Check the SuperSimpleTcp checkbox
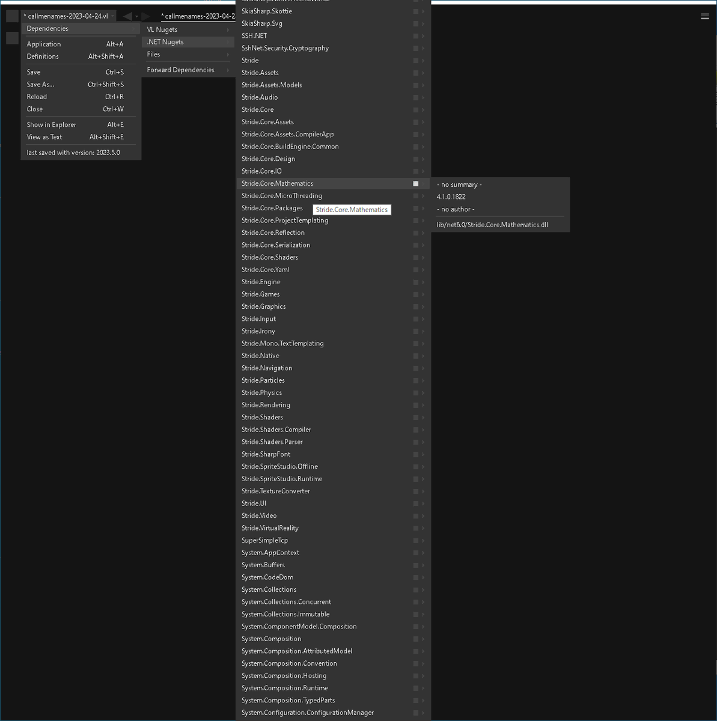The image size is (717, 721). [x=415, y=541]
